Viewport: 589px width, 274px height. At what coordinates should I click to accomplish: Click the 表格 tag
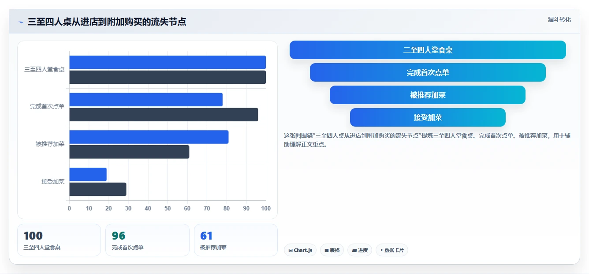tap(332, 250)
